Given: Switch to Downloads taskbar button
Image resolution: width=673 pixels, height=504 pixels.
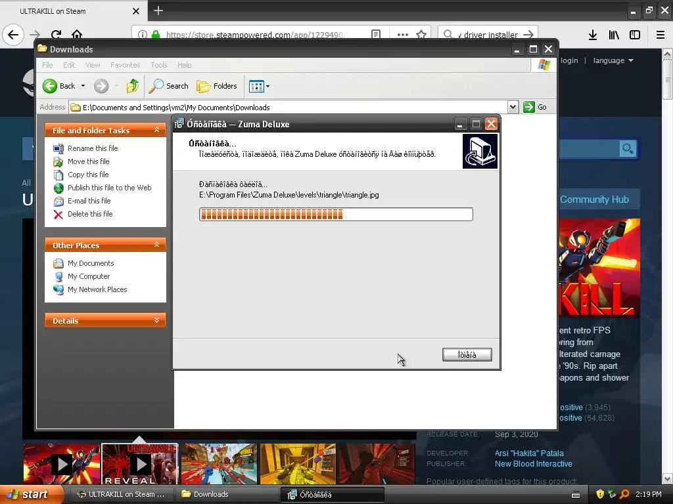Looking at the screenshot, I should click(227, 494).
